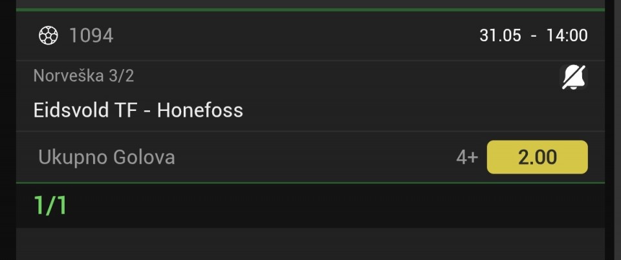
Task: Click the dark footer row beside 1/1
Action: 310,205
